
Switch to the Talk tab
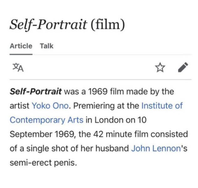pyautogui.click(x=47, y=46)
